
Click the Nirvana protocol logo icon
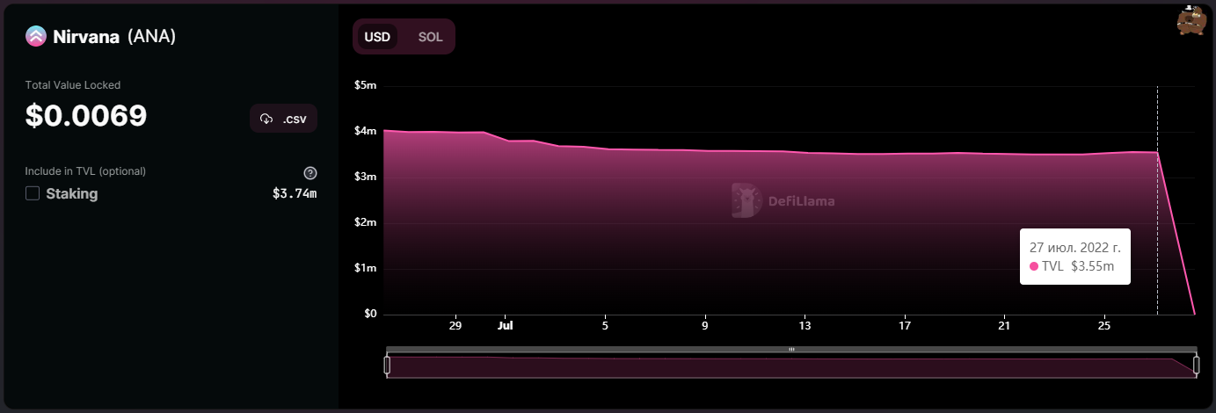pyautogui.click(x=36, y=36)
